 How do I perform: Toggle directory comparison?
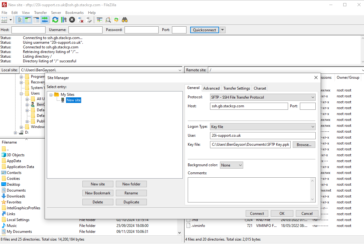[108, 20]
